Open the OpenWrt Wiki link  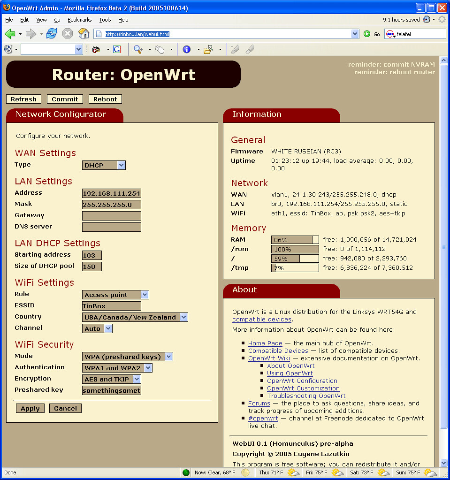269,358
